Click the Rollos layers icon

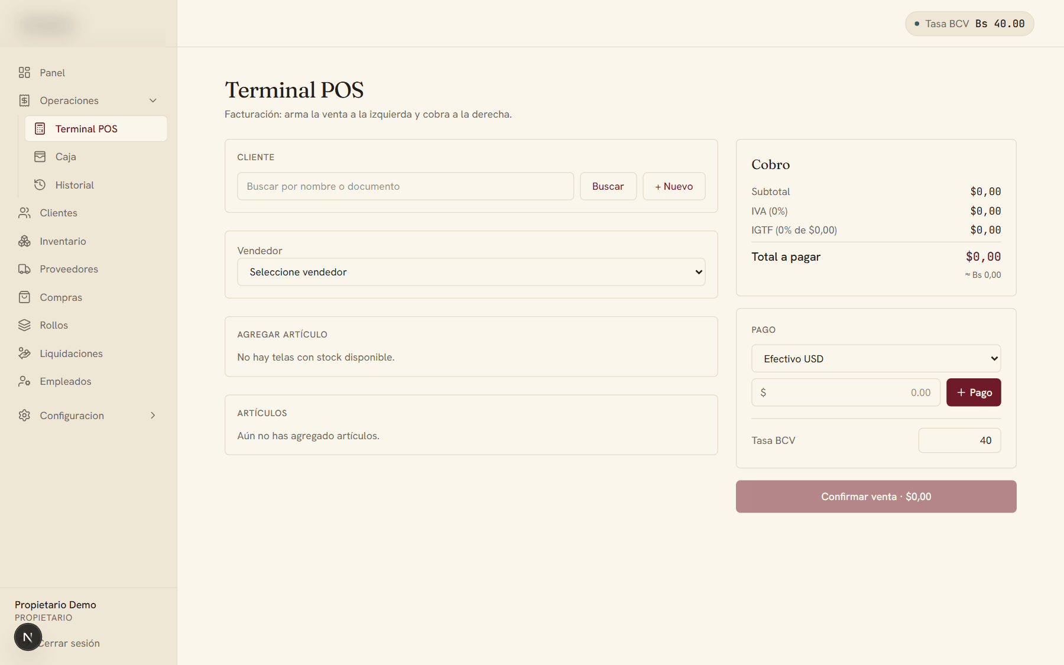[x=24, y=325]
